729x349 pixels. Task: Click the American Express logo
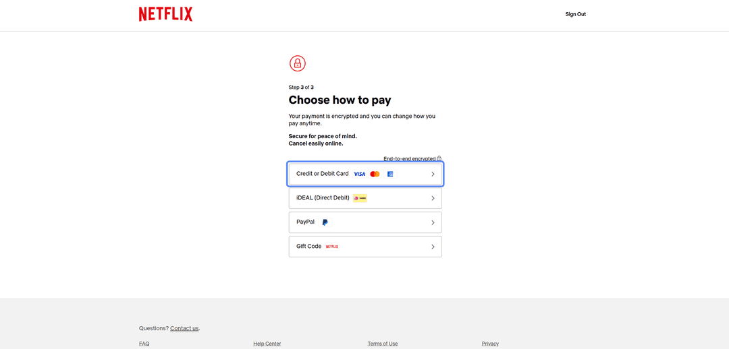point(390,174)
